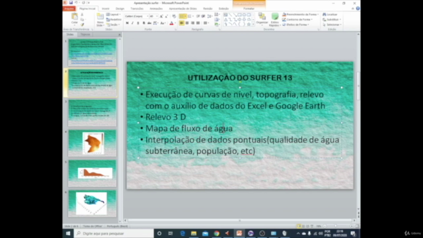Toggle bold formatting (N)
Viewport: 423px width, 238px height.
pos(127,23)
